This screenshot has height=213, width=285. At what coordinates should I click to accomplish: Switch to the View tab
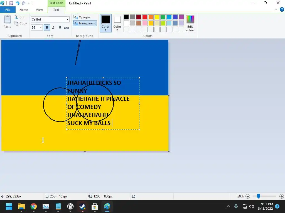point(39,10)
